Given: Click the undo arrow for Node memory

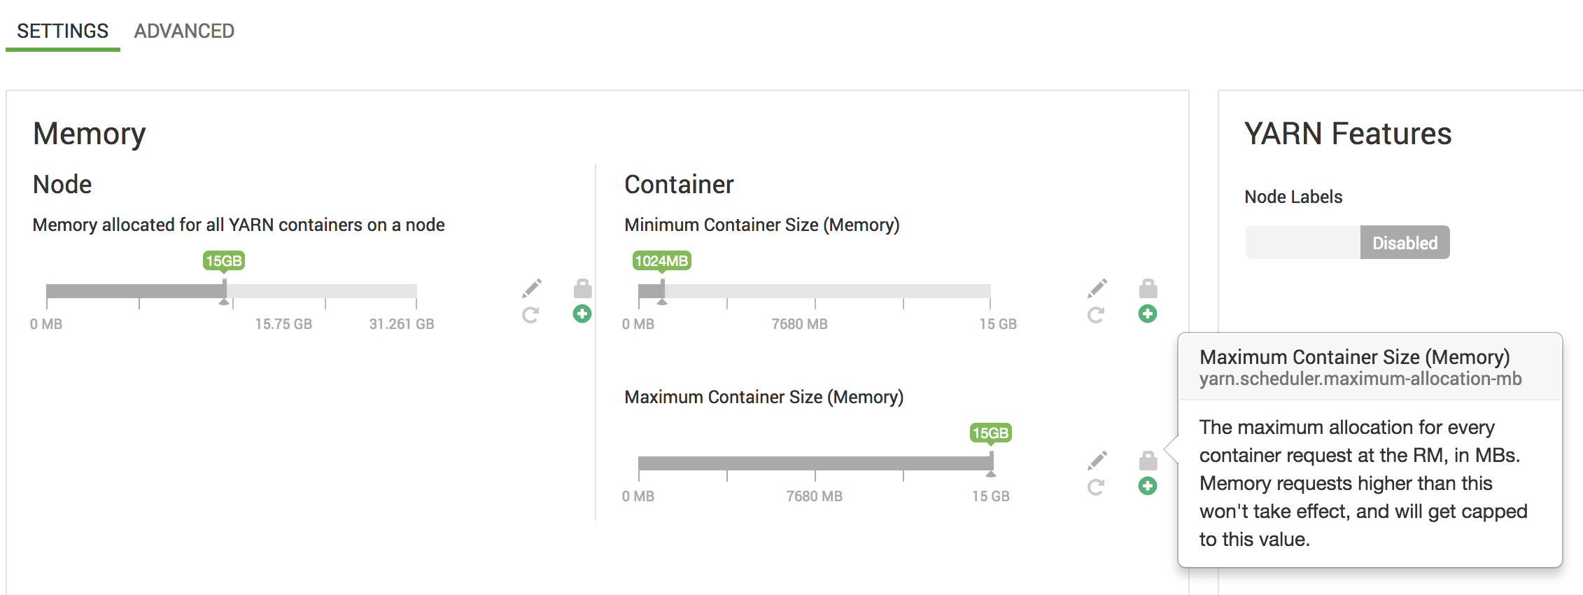Looking at the screenshot, I should click(x=530, y=315).
